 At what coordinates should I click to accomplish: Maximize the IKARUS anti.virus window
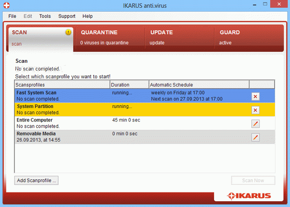click(265, 4)
